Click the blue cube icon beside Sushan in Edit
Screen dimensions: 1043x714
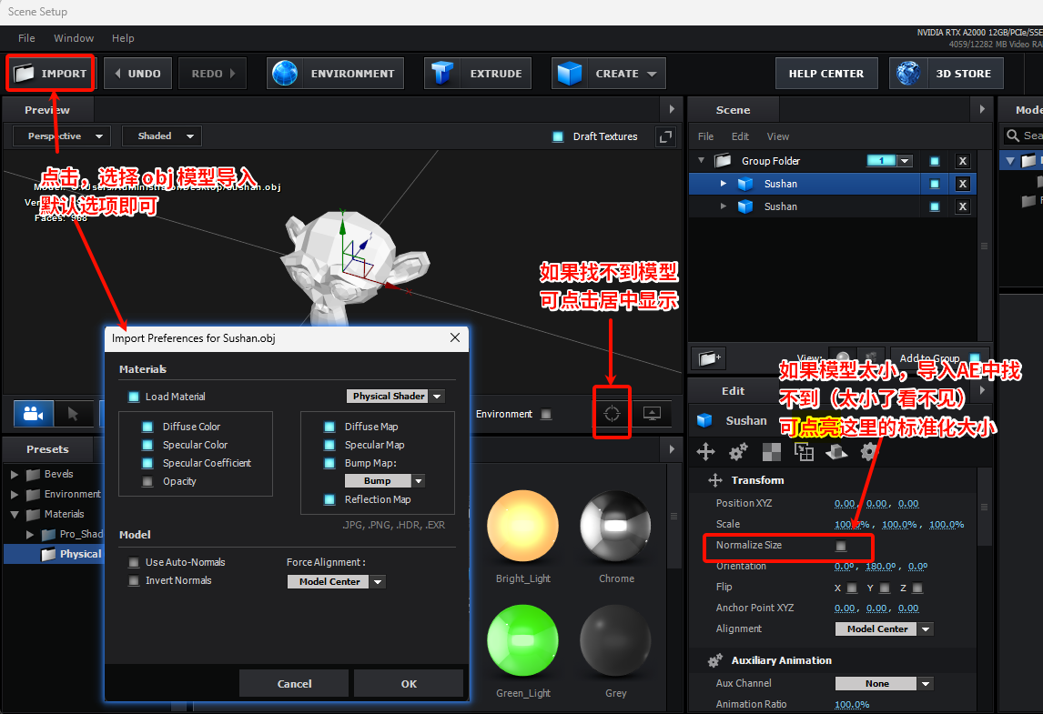coord(704,420)
